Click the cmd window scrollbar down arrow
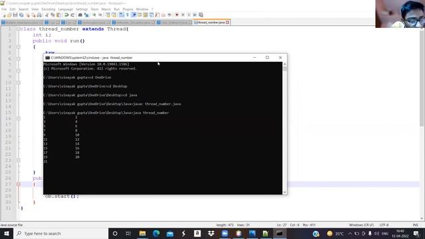This screenshot has width=425, height=239. point(285,192)
